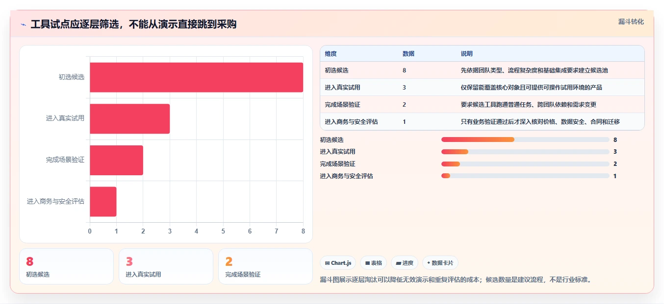Click the table data value 1
The height and width of the screenshot is (304, 664).
tap(404, 122)
